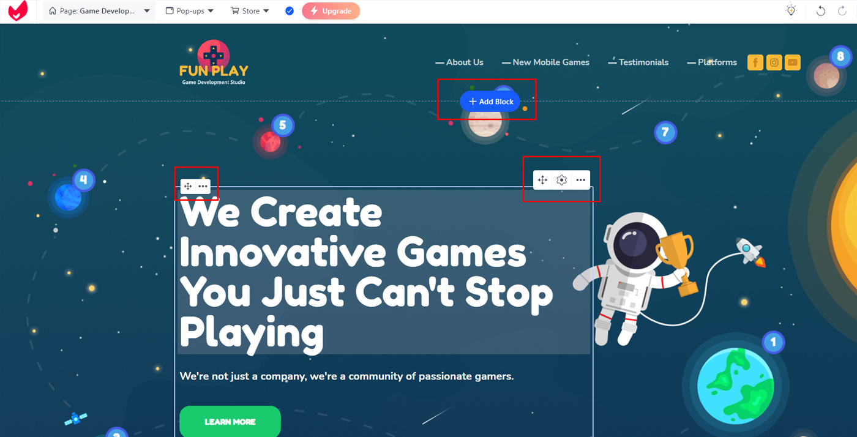857x437 pixels.
Task: Click the Facebook social icon
Action: (x=755, y=62)
